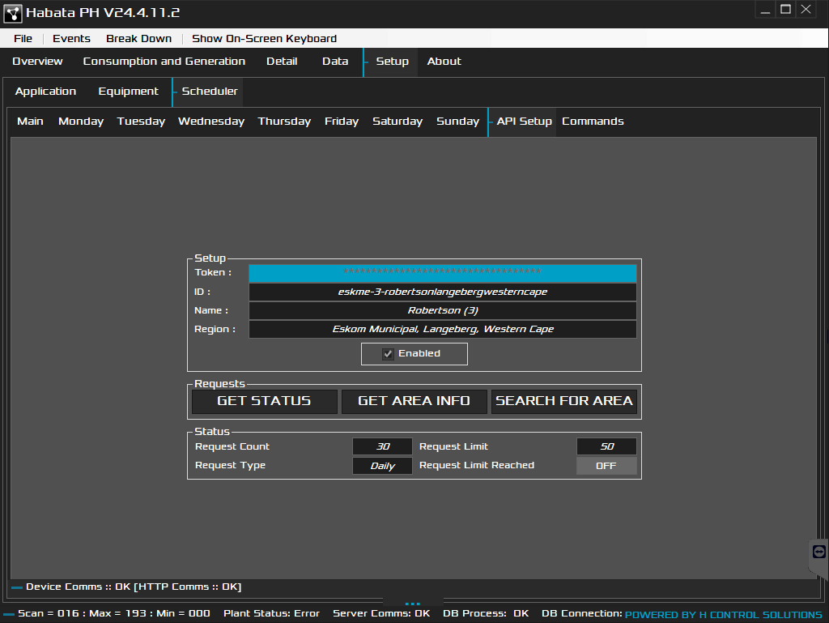Click the ID field with eskme-3 value
This screenshot has height=623, width=829.
pos(443,292)
